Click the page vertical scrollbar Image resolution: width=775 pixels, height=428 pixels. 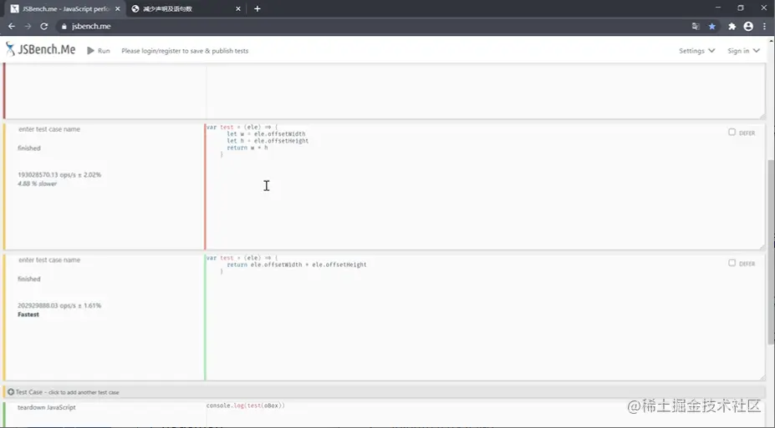tap(771, 251)
